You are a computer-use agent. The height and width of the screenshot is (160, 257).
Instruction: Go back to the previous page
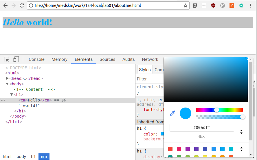(5, 5)
